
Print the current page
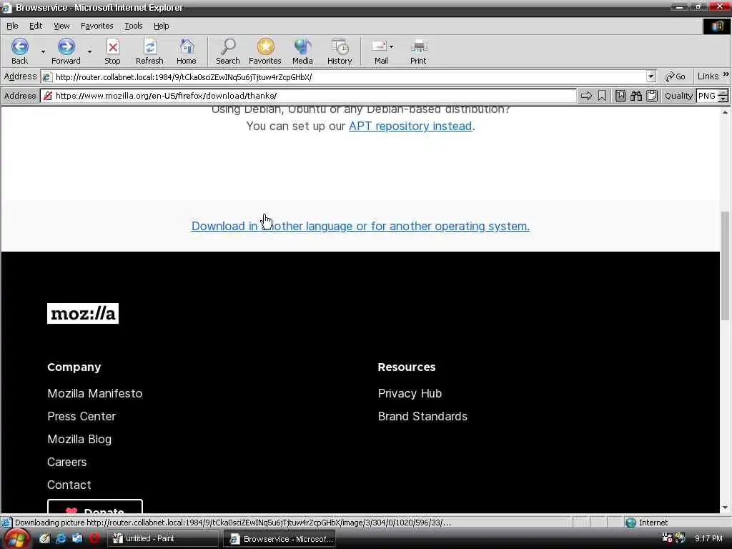coord(418,51)
